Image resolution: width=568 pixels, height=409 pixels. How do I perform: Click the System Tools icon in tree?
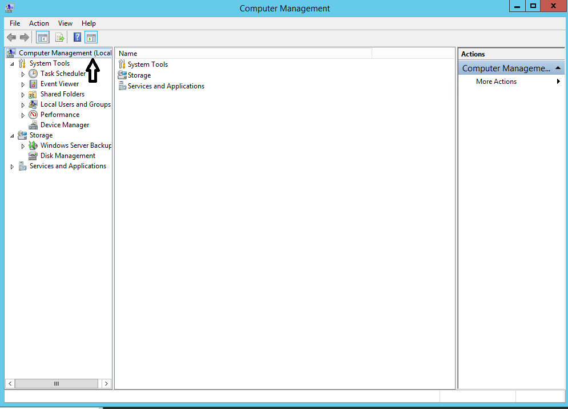coord(22,64)
